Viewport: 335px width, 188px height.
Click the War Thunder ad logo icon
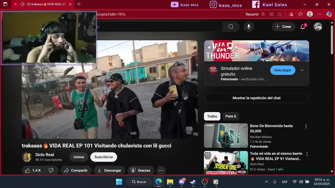click(x=213, y=70)
